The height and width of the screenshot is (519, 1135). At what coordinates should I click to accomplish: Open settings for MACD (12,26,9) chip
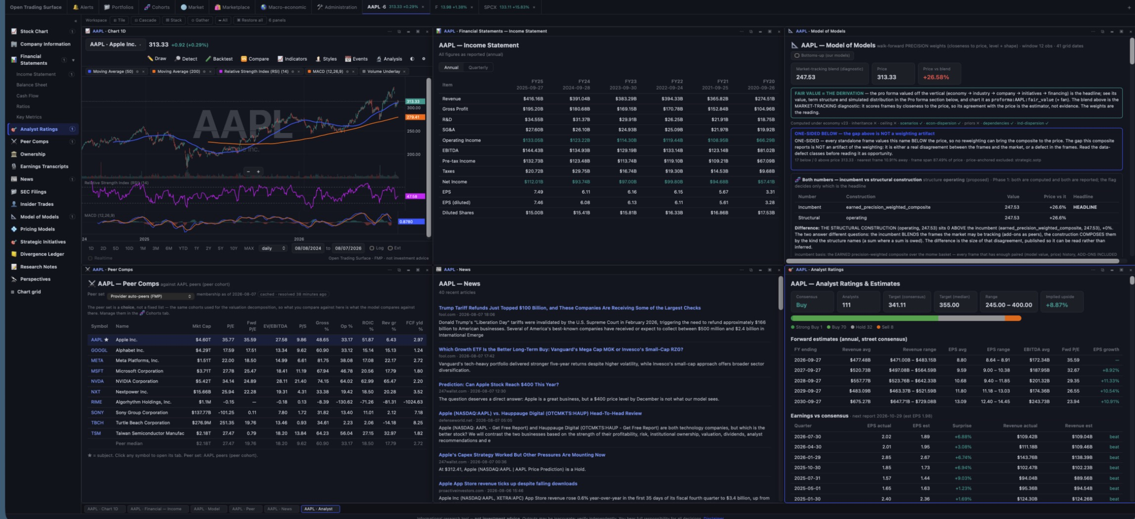[347, 72]
